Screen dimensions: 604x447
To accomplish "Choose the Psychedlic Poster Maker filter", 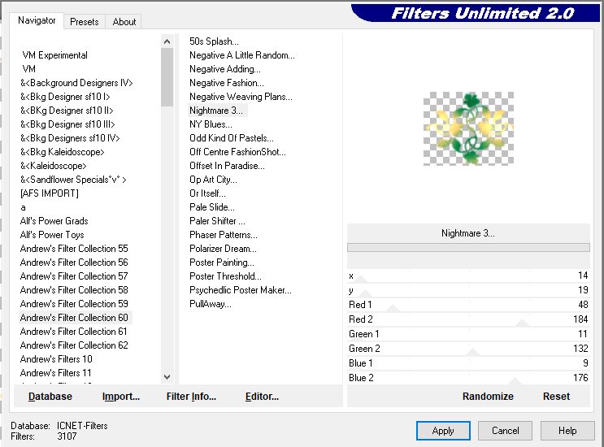I will (x=240, y=290).
